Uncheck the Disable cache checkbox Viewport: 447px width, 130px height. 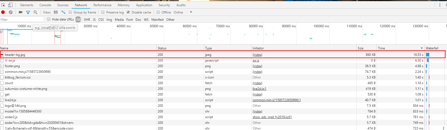[128, 12]
